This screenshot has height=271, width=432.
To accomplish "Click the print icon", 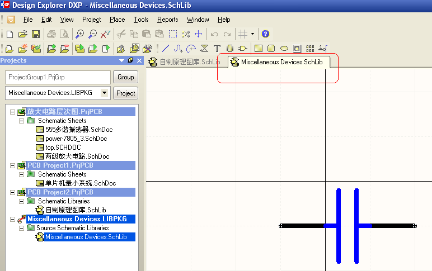I will coord(51,34).
